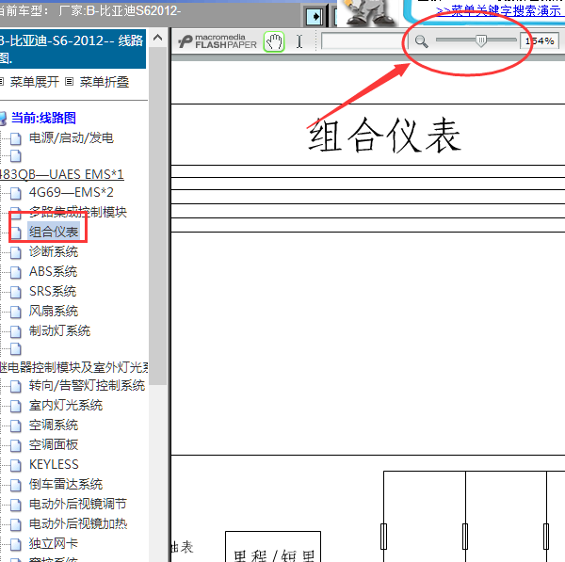This screenshot has height=562, width=565.
Task: Click the 154% zoom percentage field
Action: coord(539,41)
